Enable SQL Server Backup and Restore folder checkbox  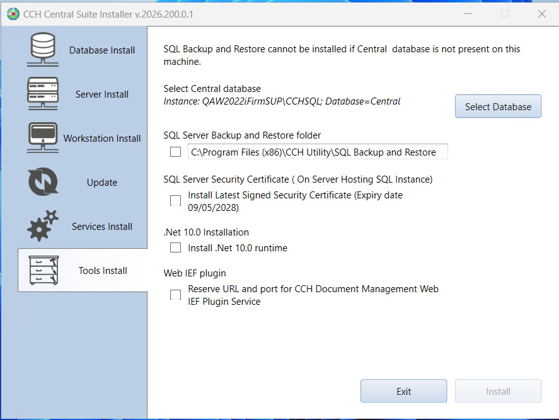click(x=175, y=152)
